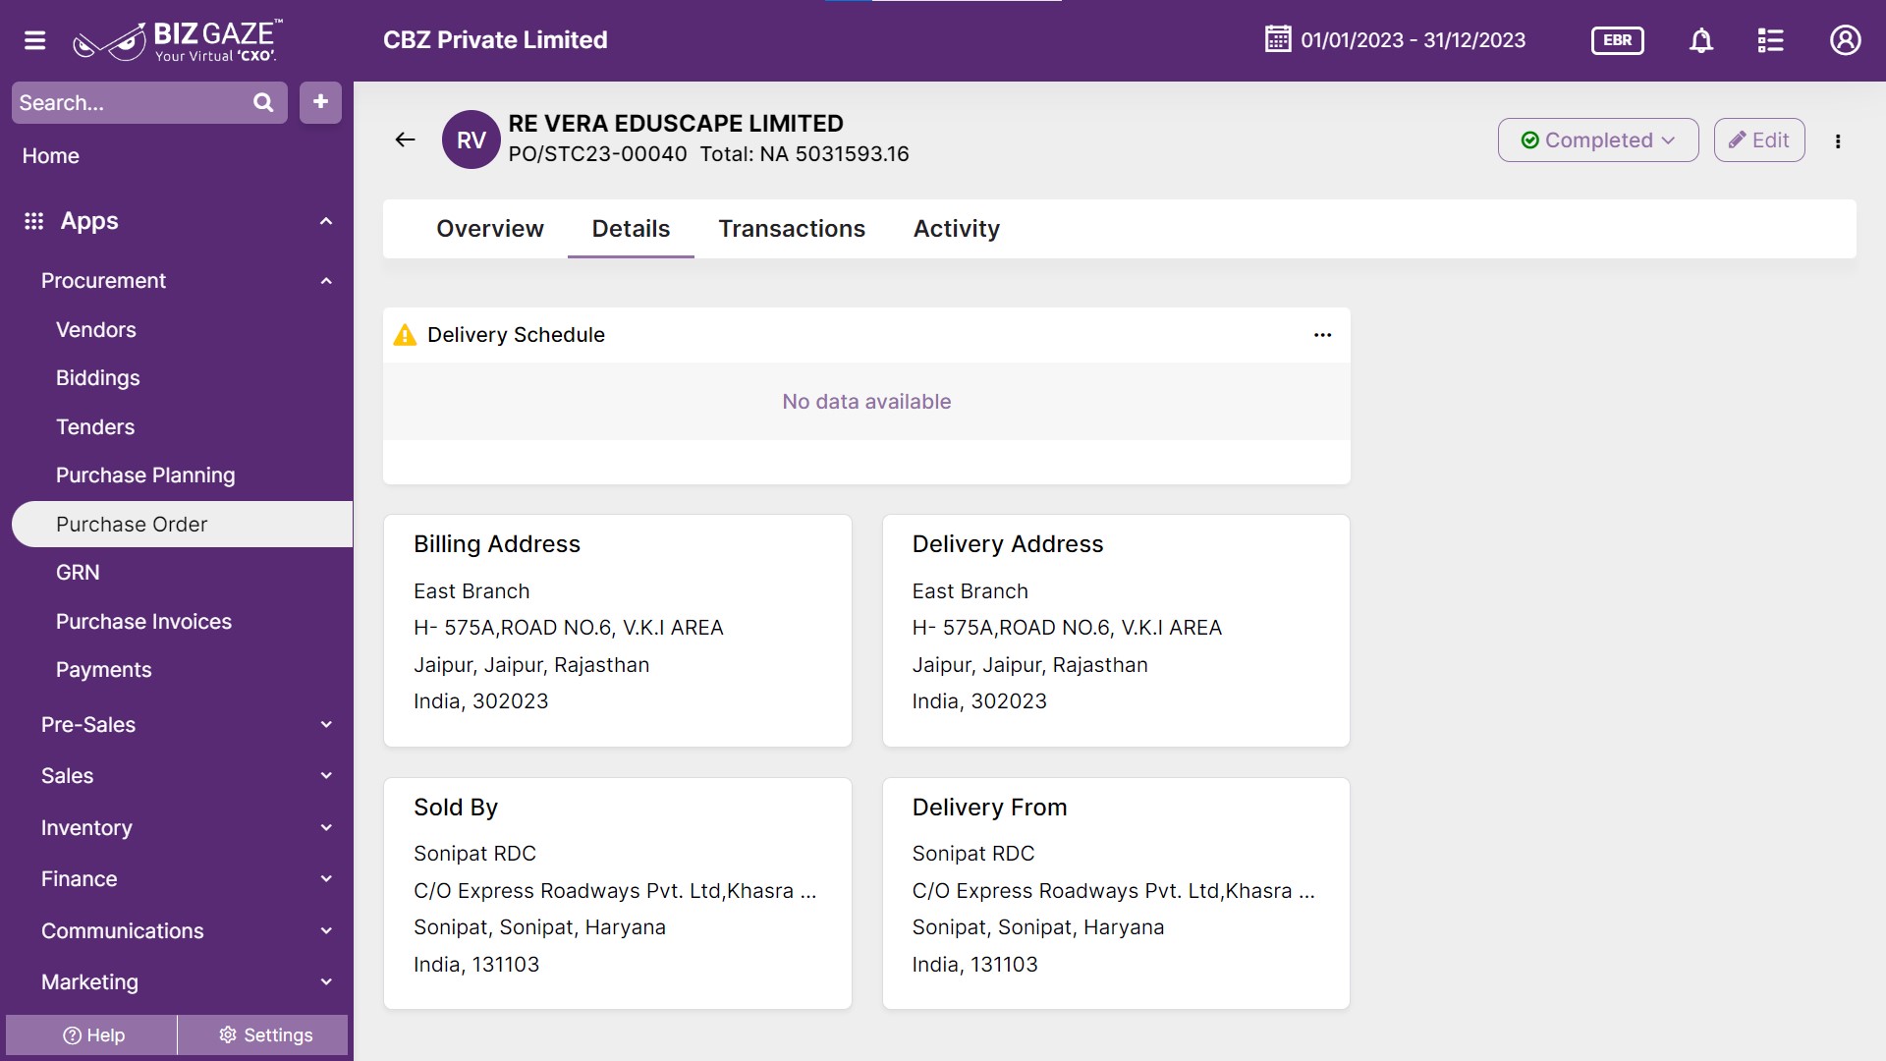Image resolution: width=1886 pixels, height=1061 pixels.
Task: Switch to the Overview tab
Action: 490,229
